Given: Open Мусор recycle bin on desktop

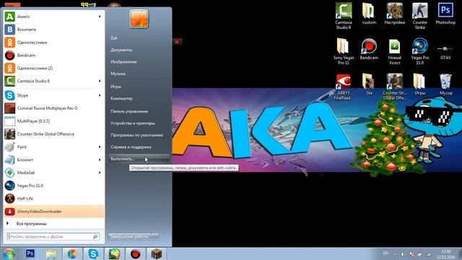Looking at the screenshot, I should 445,84.
